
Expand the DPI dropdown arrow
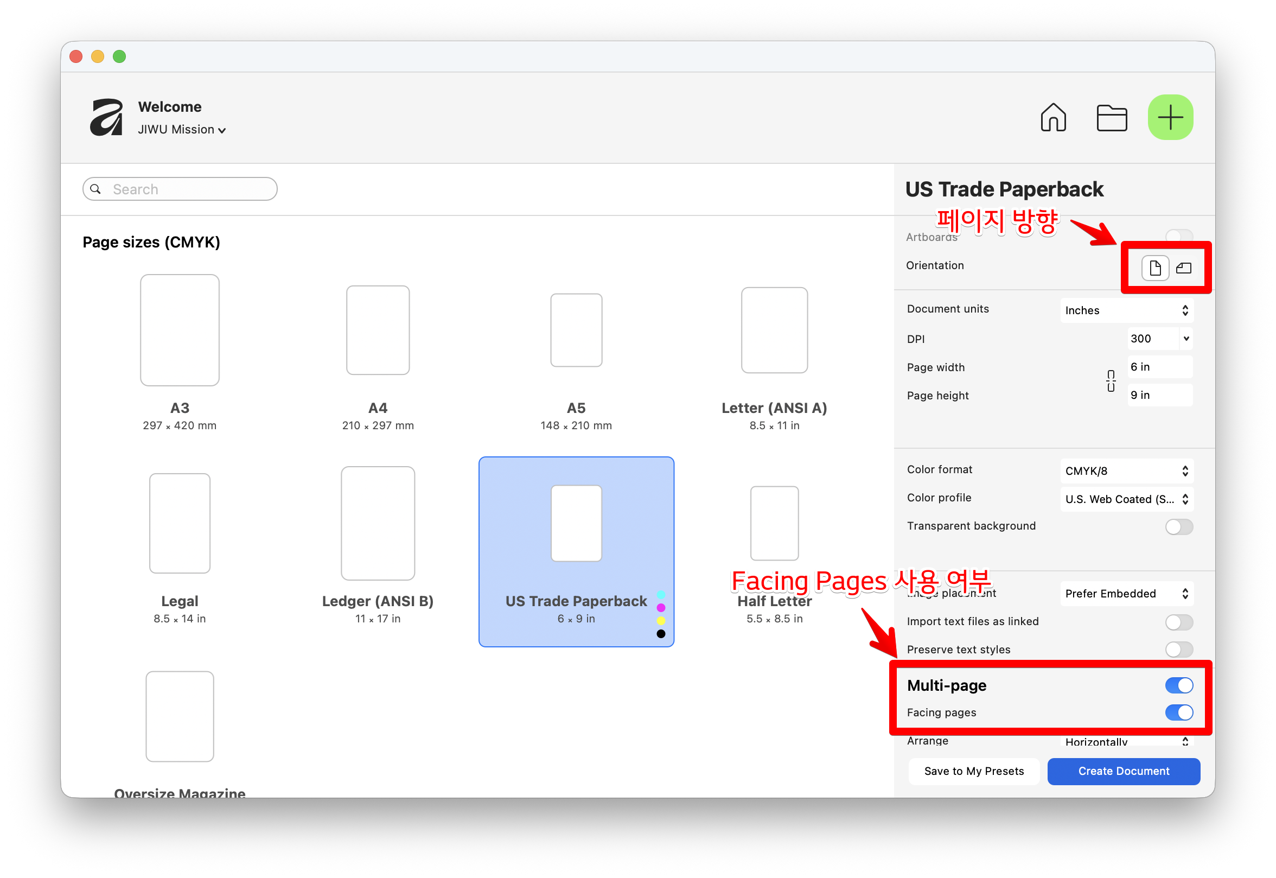pos(1186,339)
